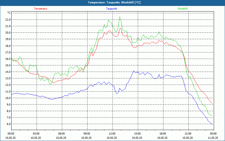Click the 11.05.20 date label
225x141 pixels.
(213, 138)
